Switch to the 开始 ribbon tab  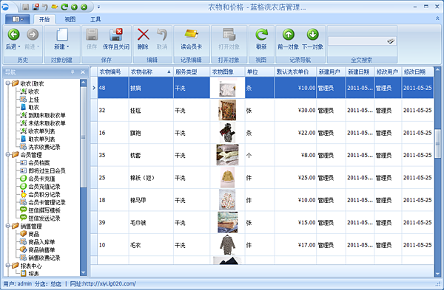(x=44, y=19)
